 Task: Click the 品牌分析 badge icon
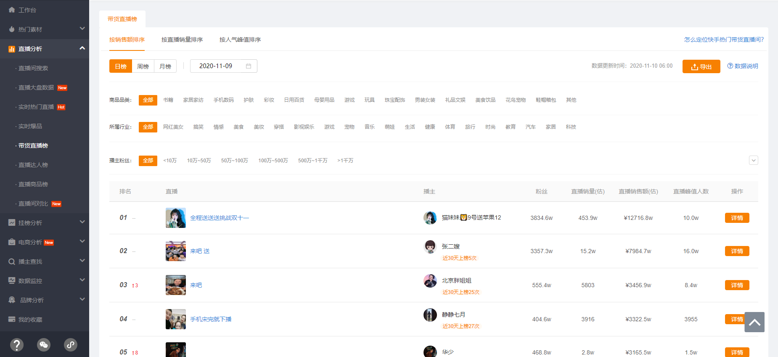point(12,300)
